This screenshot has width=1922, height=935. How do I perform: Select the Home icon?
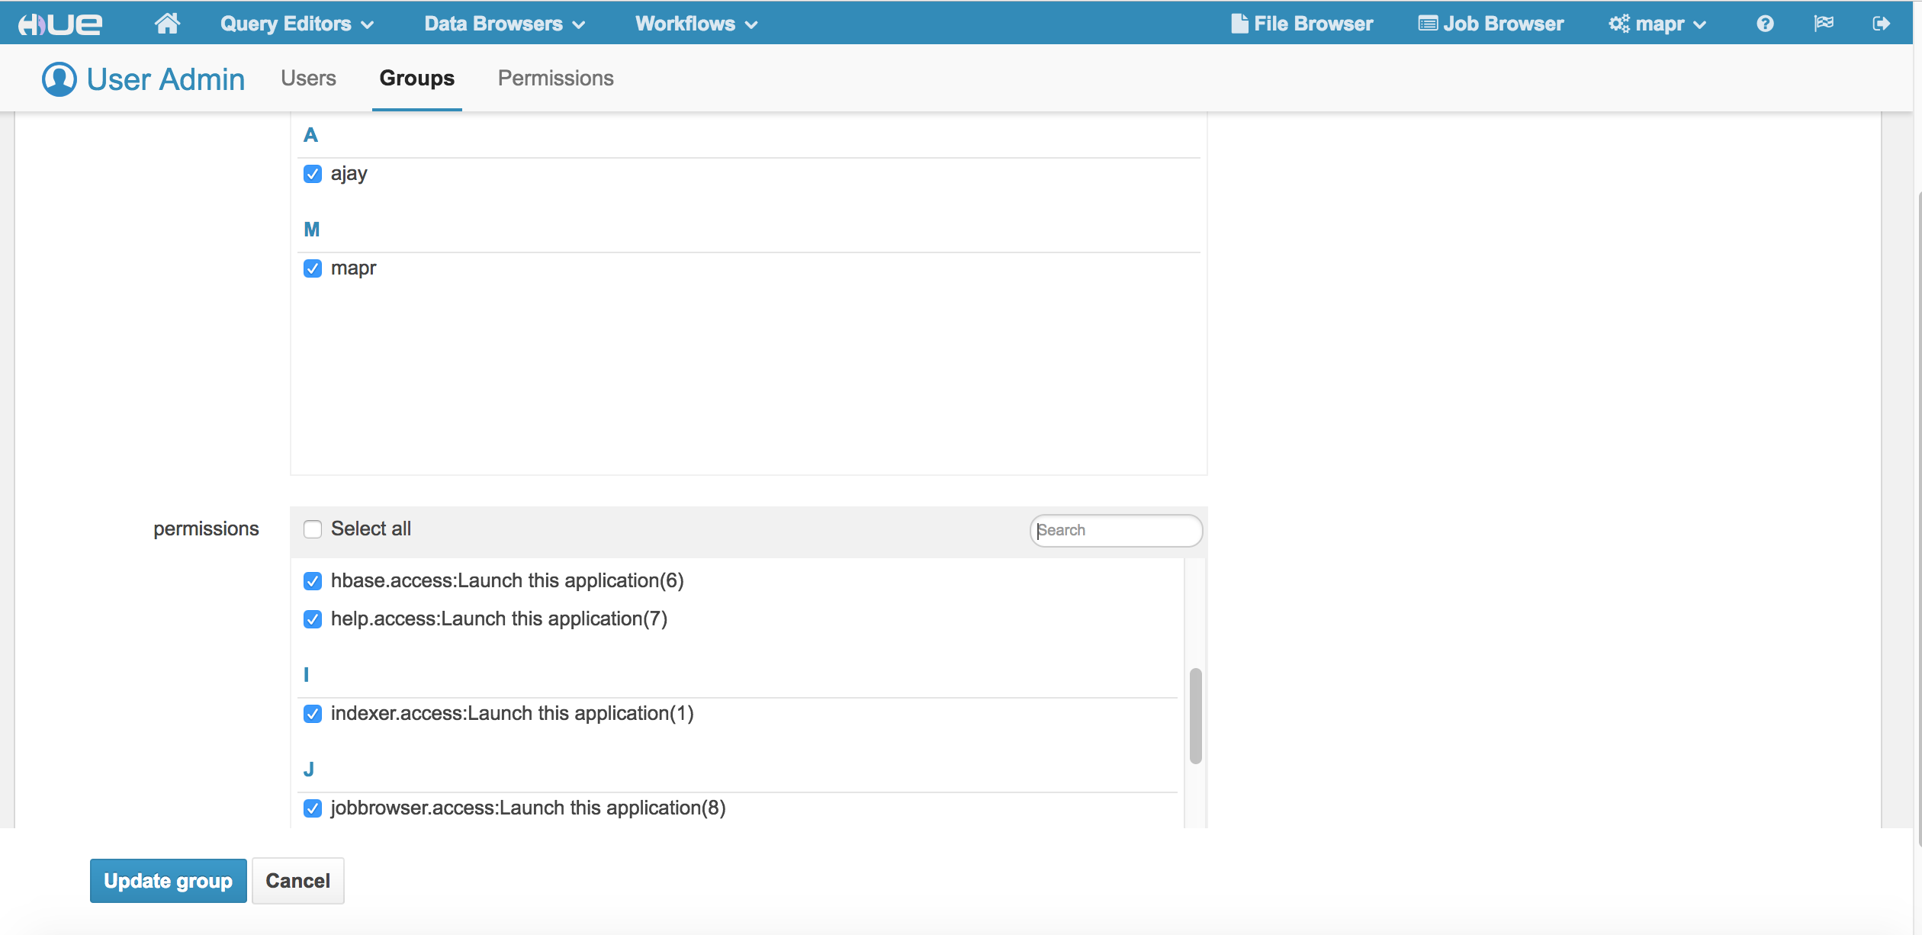click(167, 22)
